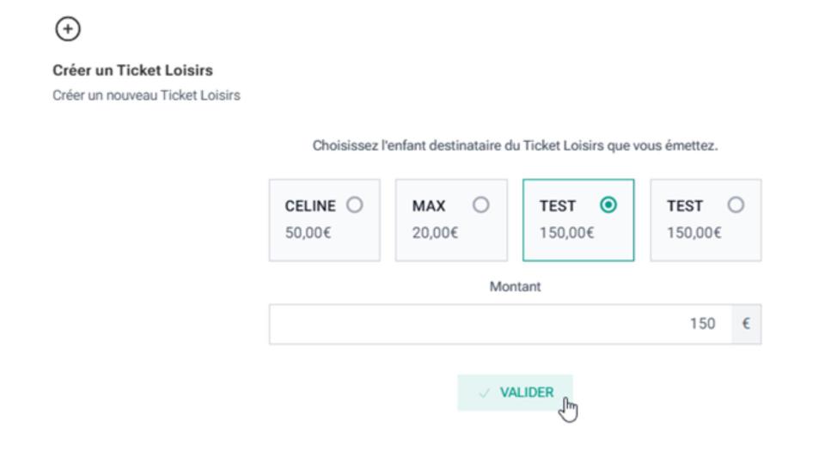The image size is (825, 464).
Task: Click the euro symbol beside the amount field
Action: point(746,324)
